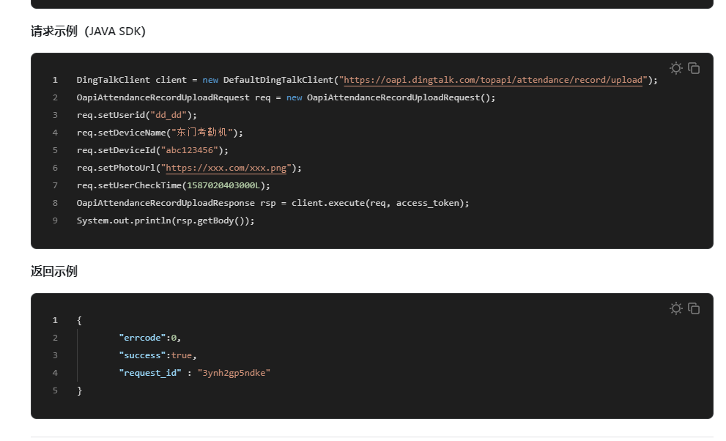This screenshot has width=726, height=441.
Task: Copy the Java SDK request example code
Action: (x=694, y=68)
